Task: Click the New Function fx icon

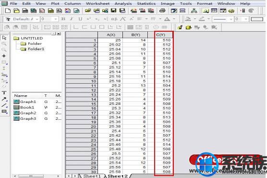Action: click(59, 11)
